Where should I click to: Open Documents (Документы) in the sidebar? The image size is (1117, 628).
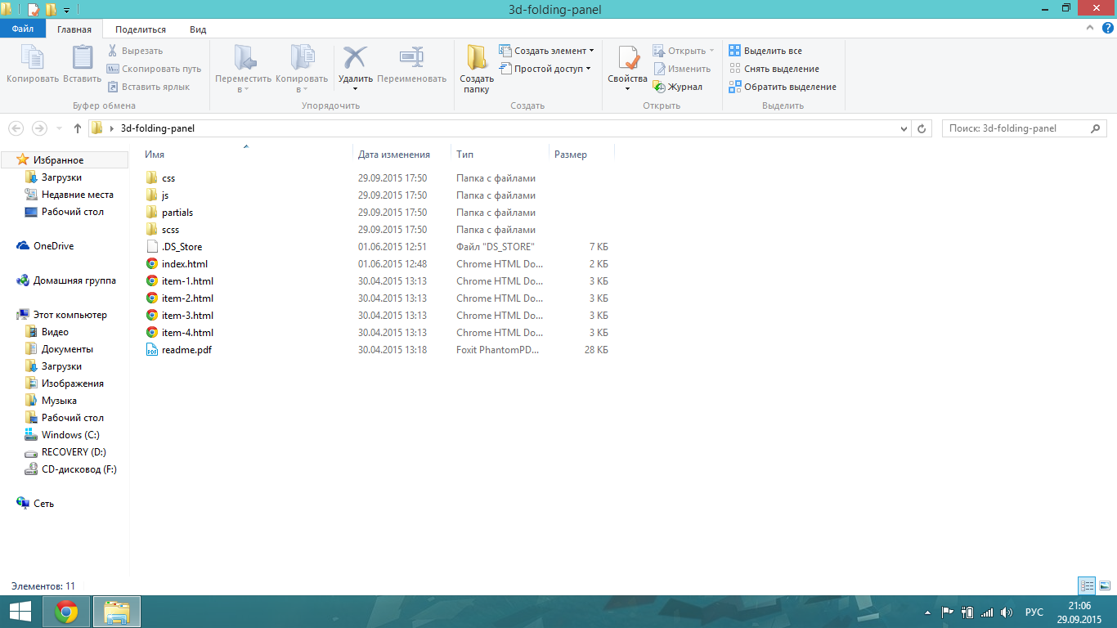click(x=67, y=349)
